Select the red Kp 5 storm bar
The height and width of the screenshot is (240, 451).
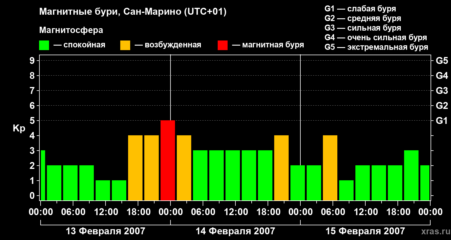point(168,160)
